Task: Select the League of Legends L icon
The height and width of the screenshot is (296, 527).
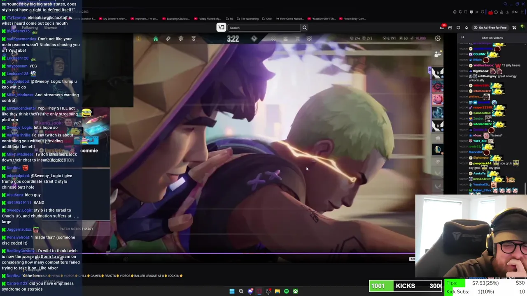Action: [x=437, y=150]
